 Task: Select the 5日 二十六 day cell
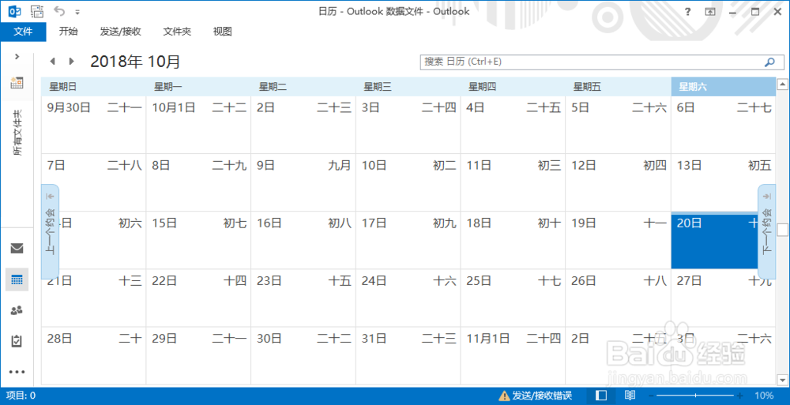619,125
